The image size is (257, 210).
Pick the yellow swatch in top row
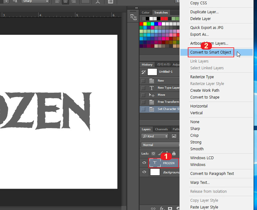(145, 24)
